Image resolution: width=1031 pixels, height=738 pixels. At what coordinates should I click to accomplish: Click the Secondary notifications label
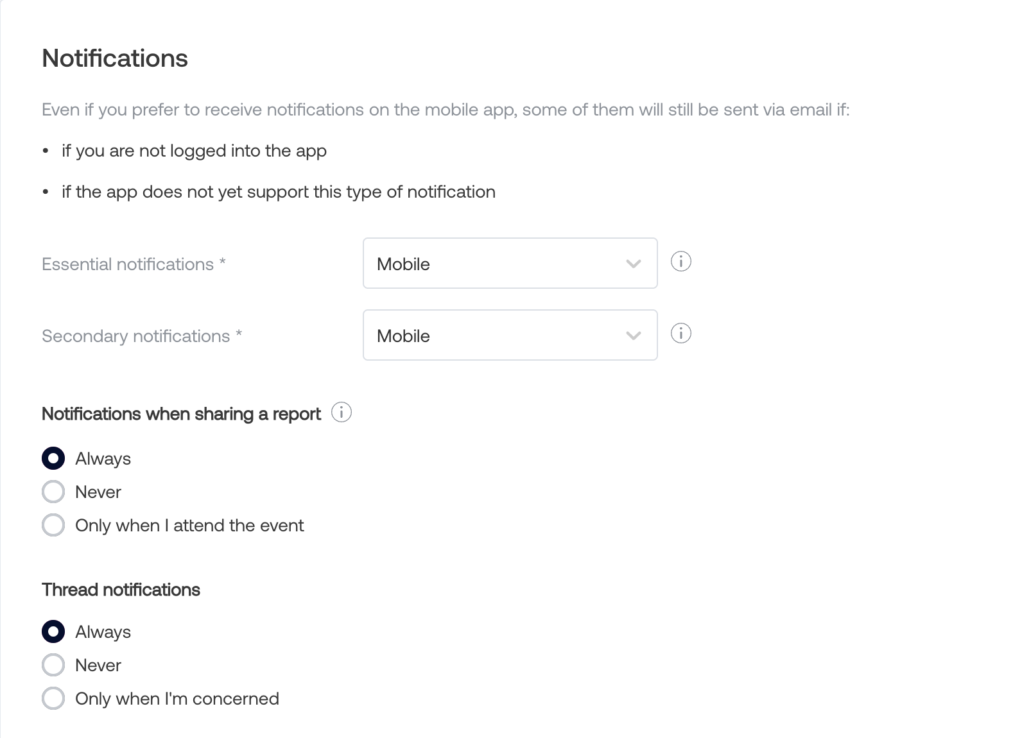click(142, 336)
